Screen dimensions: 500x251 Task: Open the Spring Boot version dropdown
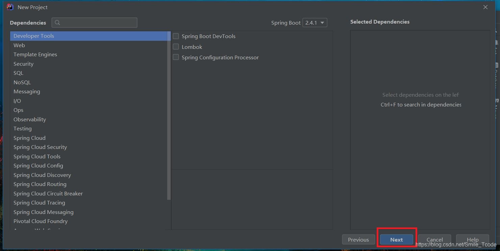(x=315, y=23)
